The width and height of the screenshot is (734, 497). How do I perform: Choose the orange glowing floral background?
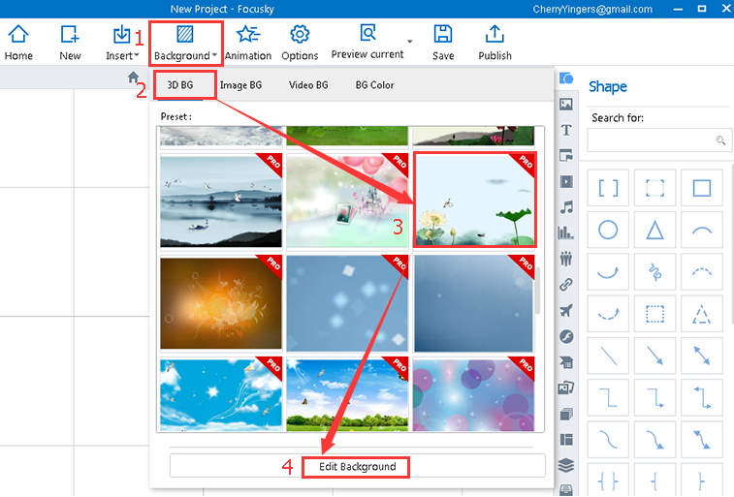(221, 303)
